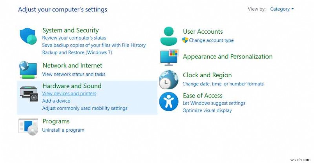Open the Network and Internet heading
Viewport: 314px width, 163px height.
click(x=72, y=65)
